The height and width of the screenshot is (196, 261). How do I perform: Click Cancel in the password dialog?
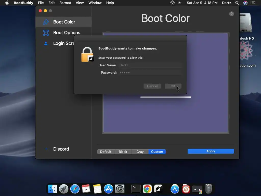152,86
